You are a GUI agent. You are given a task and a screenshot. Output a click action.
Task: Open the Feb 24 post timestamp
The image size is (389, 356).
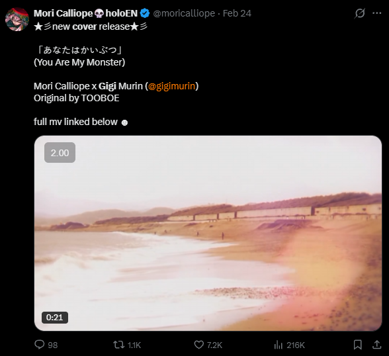[237, 13]
